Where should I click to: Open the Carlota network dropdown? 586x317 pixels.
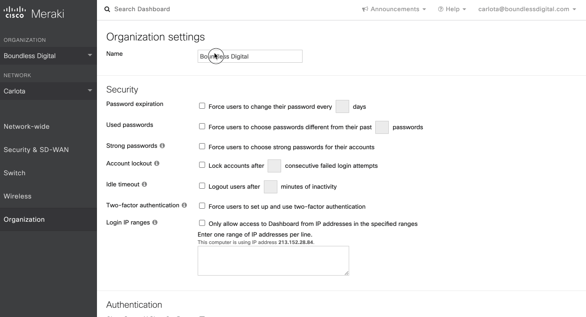(x=48, y=91)
